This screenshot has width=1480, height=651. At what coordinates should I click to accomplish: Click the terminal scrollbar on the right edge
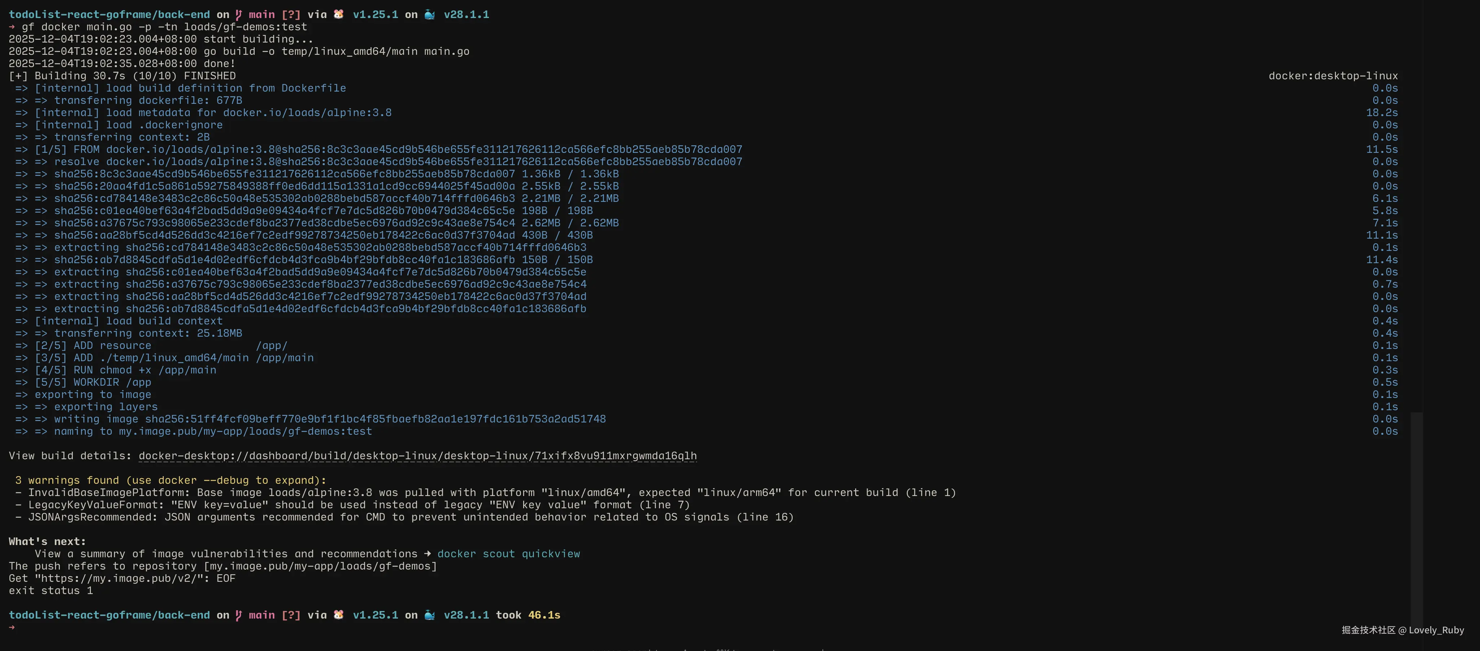tap(1416, 517)
